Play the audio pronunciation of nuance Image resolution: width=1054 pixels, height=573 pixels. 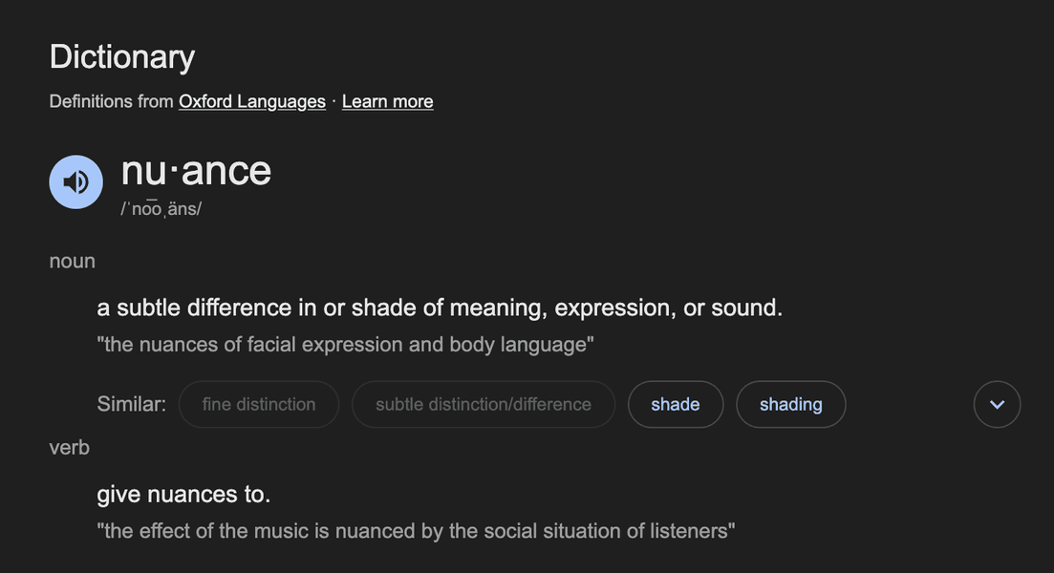tap(75, 182)
